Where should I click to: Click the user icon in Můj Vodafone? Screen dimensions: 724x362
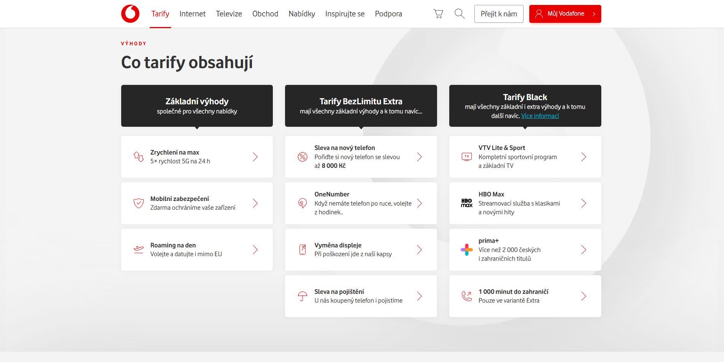point(539,14)
